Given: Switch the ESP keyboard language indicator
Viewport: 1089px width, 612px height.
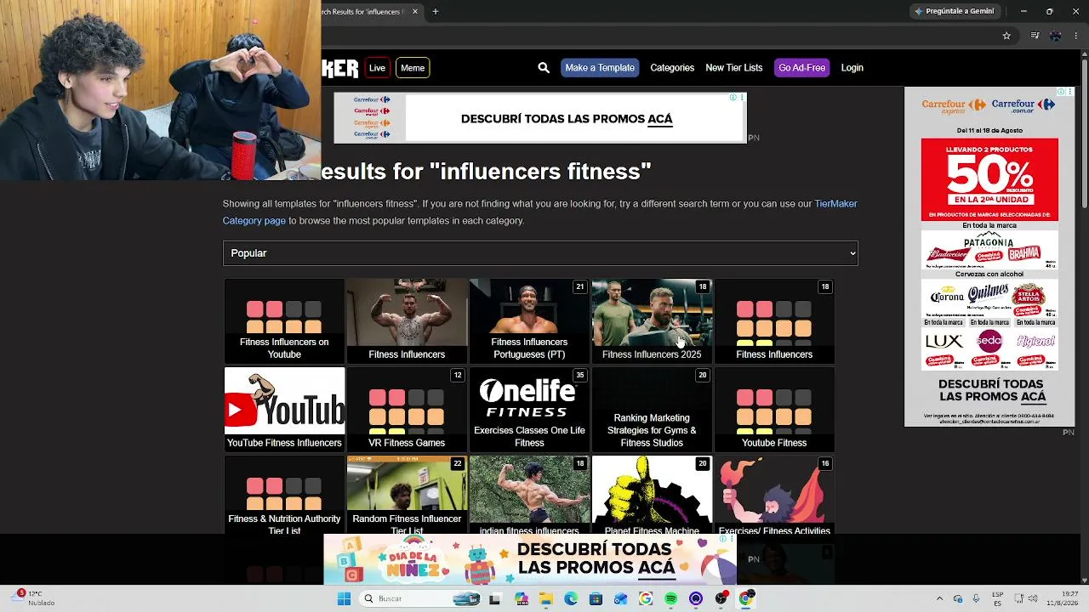Looking at the screenshot, I should click(x=998, y=598).
